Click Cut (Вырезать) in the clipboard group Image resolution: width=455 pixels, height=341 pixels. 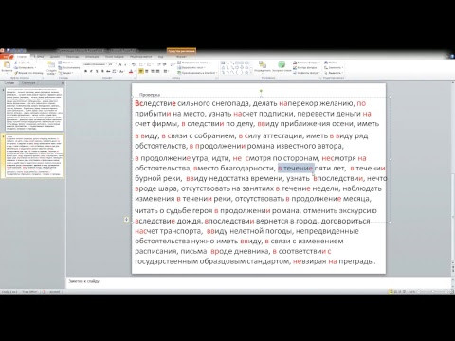pos(22,63)
